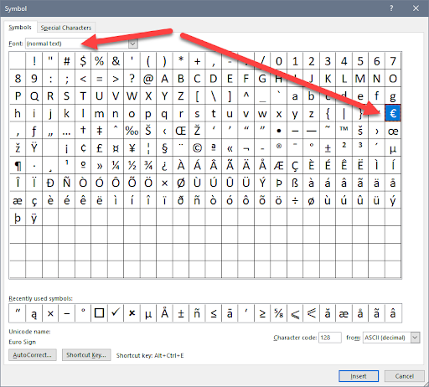Viewport: 429px width, 387px height.
Task: Open the Font dropdown list
Action: (x=133, y=44)
